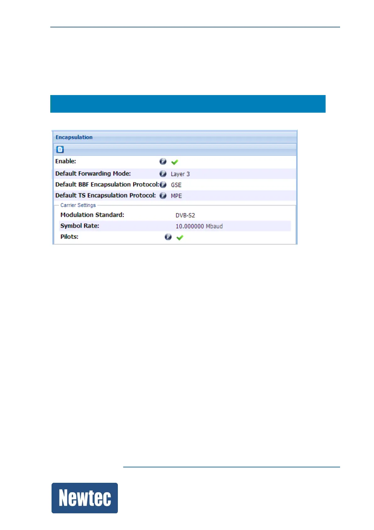Click the Modulation Standard label

92,215
